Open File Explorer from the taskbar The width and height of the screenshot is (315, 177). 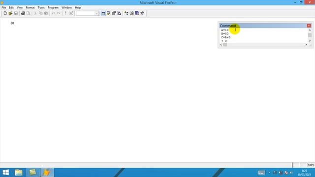click(19, 173)
